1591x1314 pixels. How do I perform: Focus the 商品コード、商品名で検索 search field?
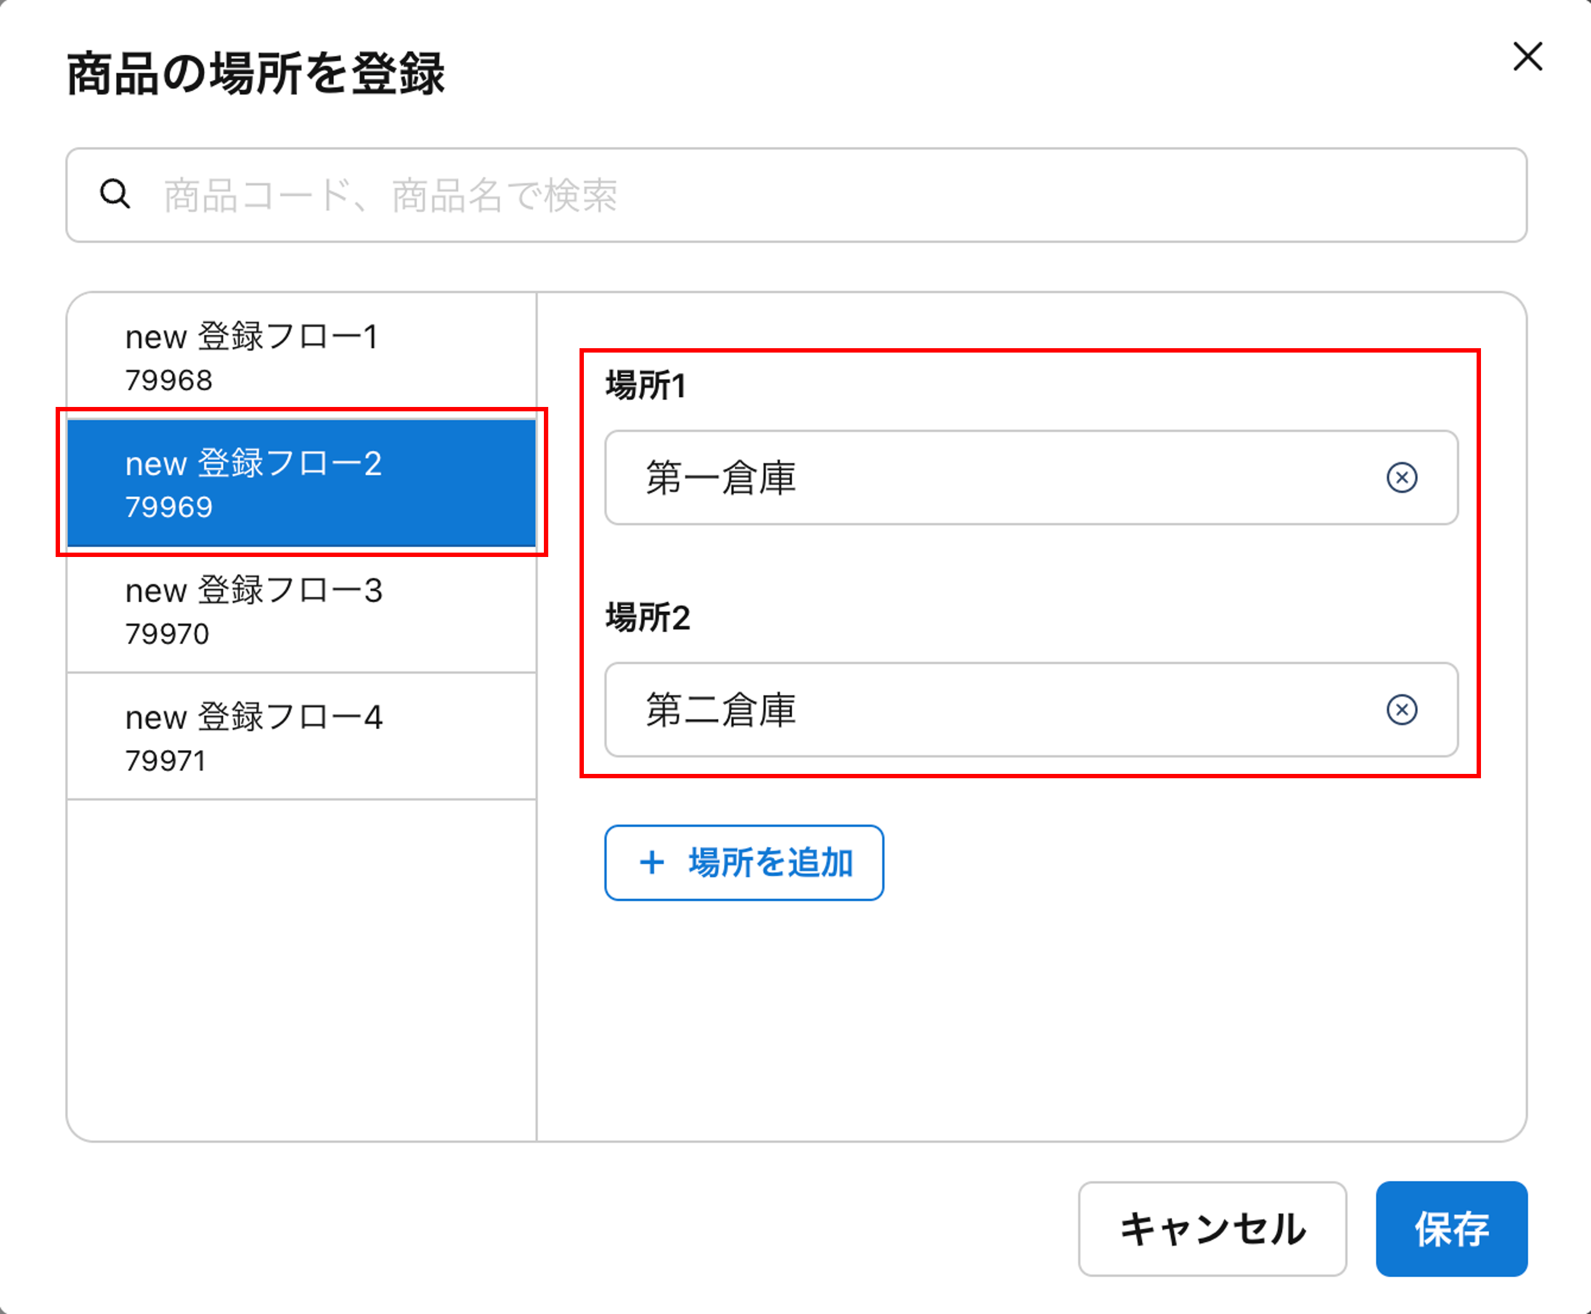(796, 195)
